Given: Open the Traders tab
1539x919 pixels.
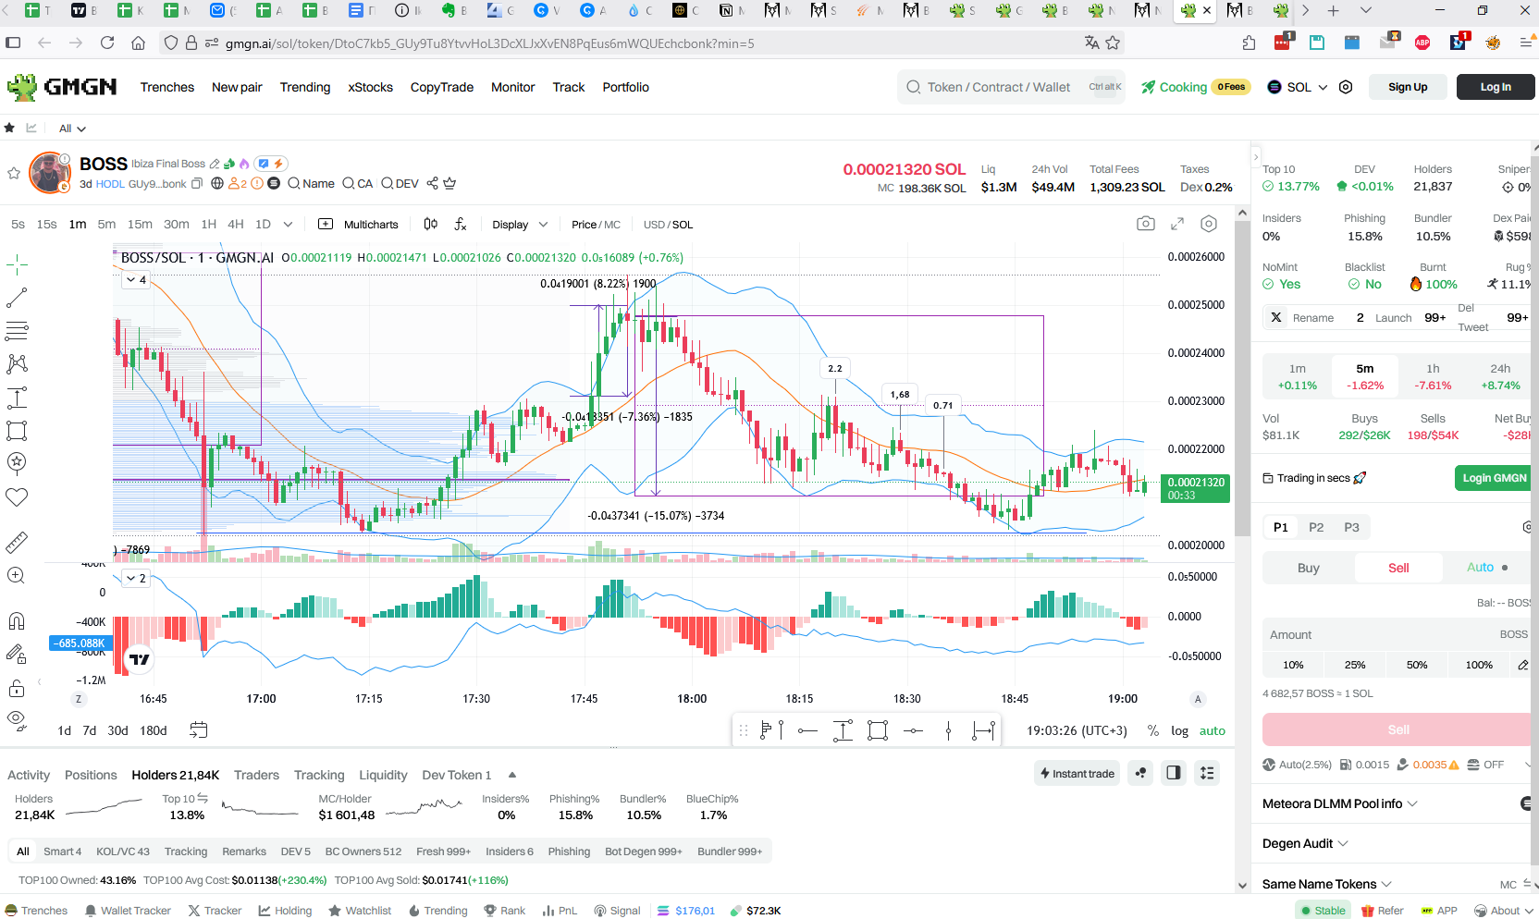Looking at the screenshot, I should (256, 775).
